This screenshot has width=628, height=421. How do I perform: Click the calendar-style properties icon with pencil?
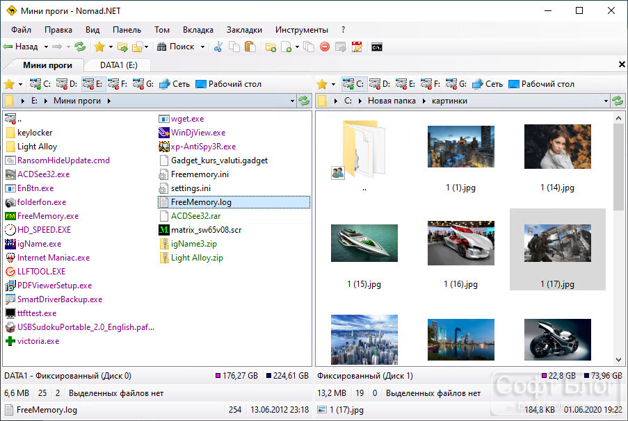pyautogui.click(x=357, y=47)
